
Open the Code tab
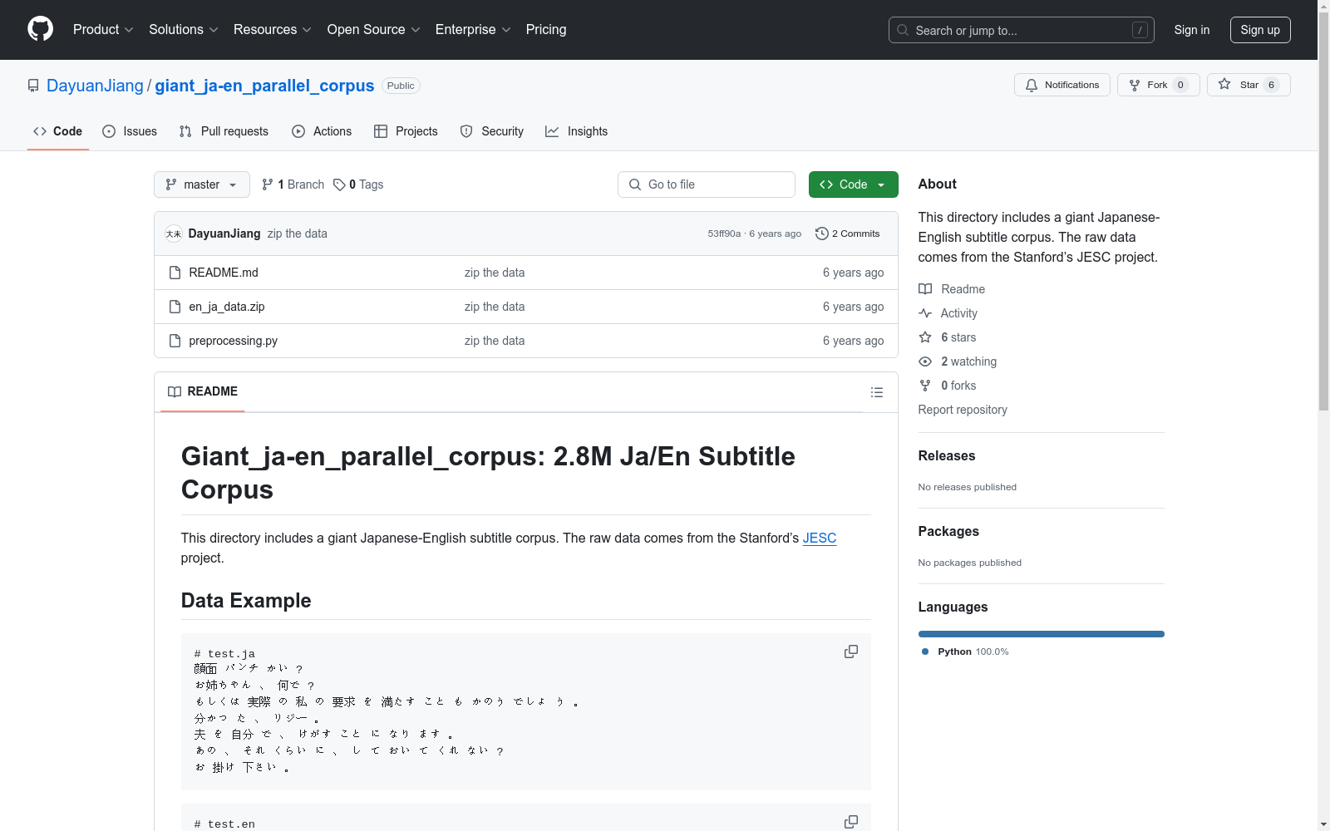[x=58, y=131]
